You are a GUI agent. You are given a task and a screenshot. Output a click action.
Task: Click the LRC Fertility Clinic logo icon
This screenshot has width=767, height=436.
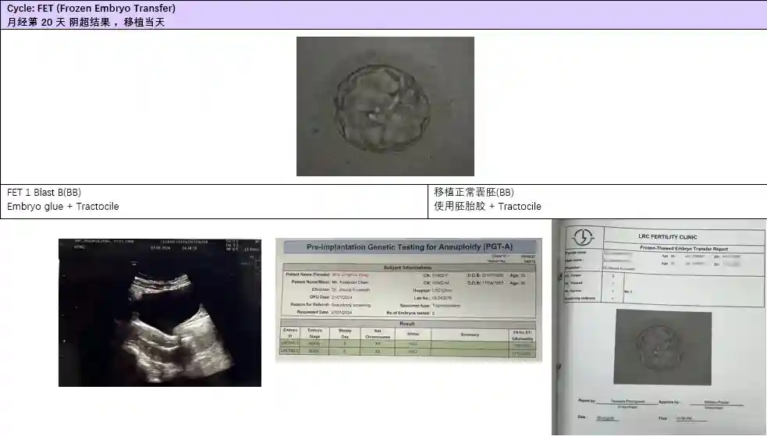pyautogui.click(x=584, y=237)
